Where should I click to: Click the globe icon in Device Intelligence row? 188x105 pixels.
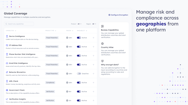coord(67,38)
